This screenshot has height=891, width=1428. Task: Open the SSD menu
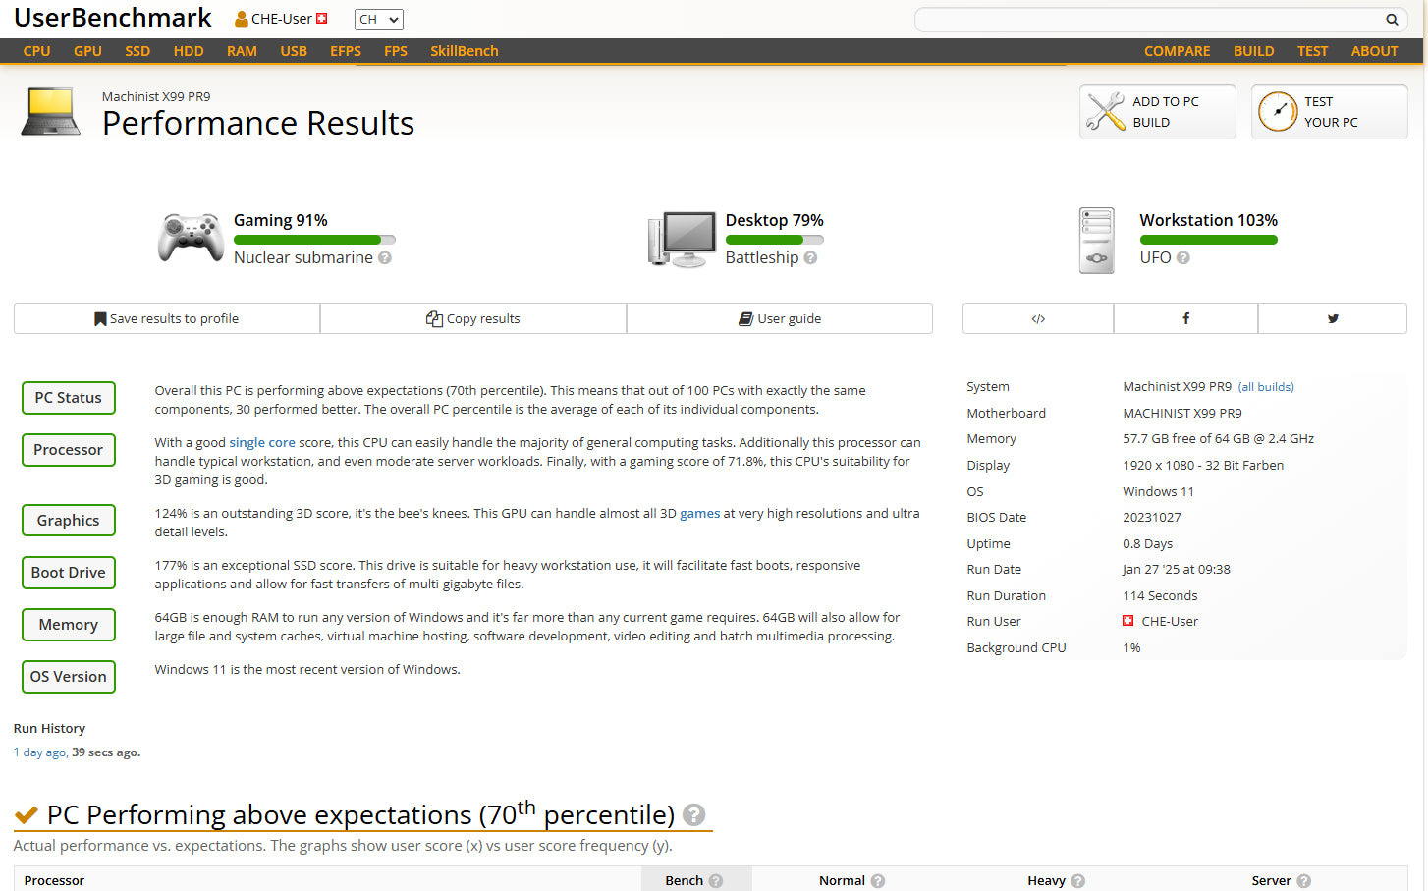click(137, 51)
